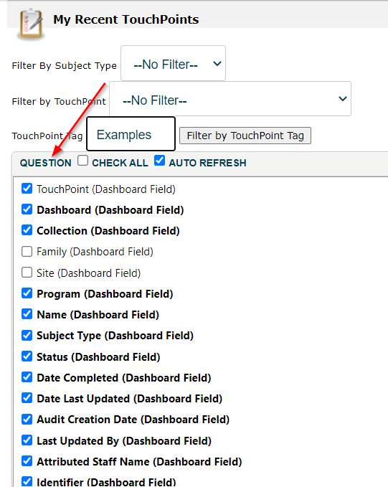
Task: Toggle Attributed Staff Name (Dashboard Field)
Action: [x=27, y=461]
